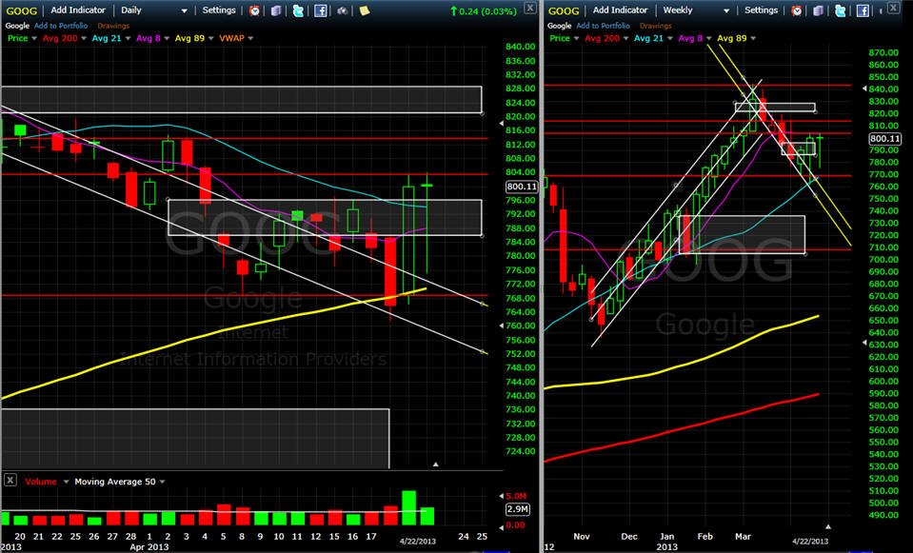
Task: Click the stacked pages icon on Weekly chart
Action: coord(818,10)
